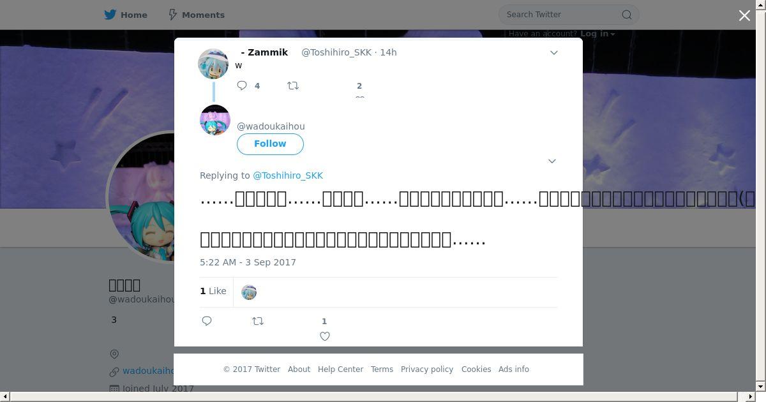Viewport: 766px width, 402px height.
Task: Click the reply icon on Zammik's tweet
Action: pos(242,86)
